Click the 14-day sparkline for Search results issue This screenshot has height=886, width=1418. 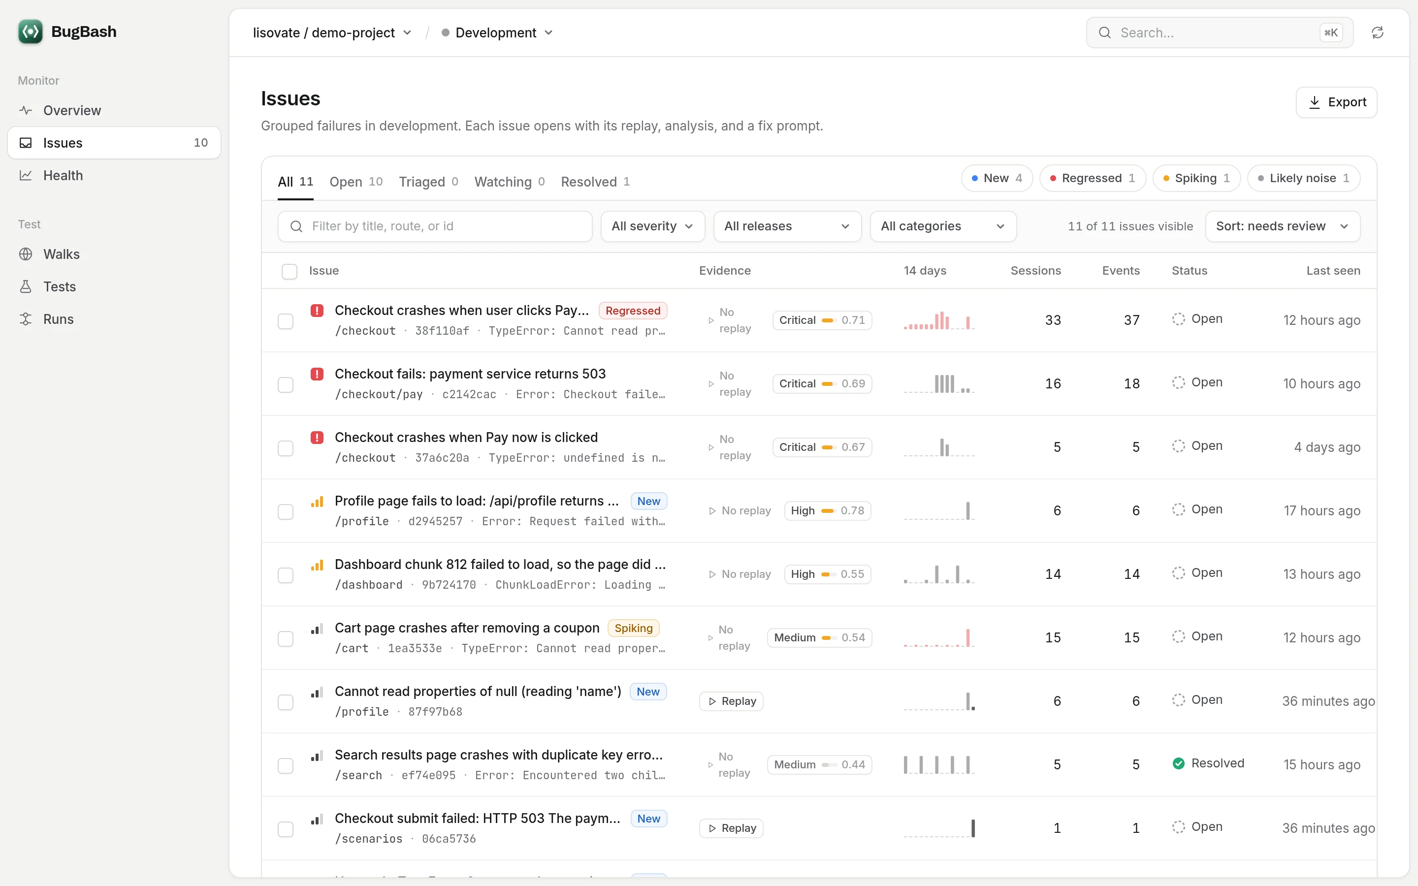(939, 764)
